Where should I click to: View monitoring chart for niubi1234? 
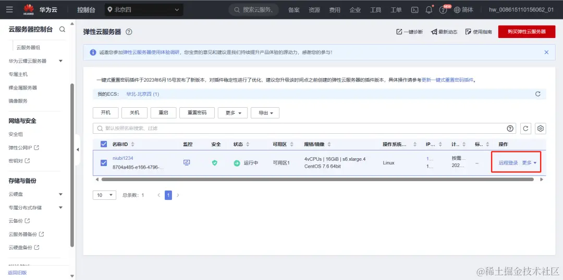(186, 163)
